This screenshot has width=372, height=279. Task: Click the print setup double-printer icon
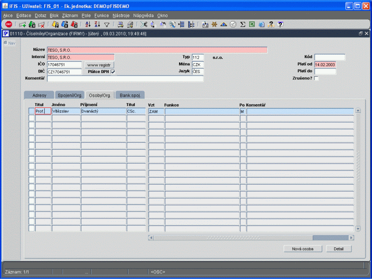tap(130, 24)
